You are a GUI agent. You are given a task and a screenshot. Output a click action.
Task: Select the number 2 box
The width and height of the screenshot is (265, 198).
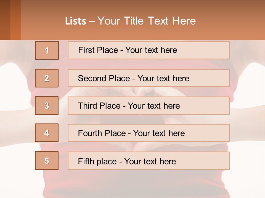tap(47, 78)
